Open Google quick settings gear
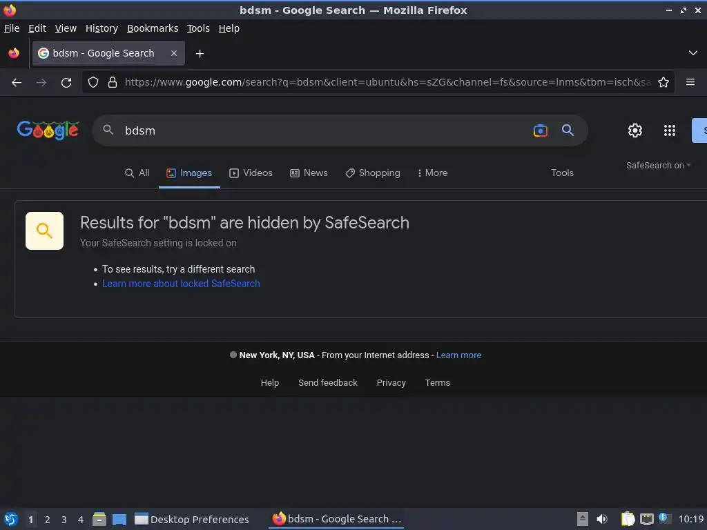The width and height of the screenshot is (707, 530). (x=635, y=130)
